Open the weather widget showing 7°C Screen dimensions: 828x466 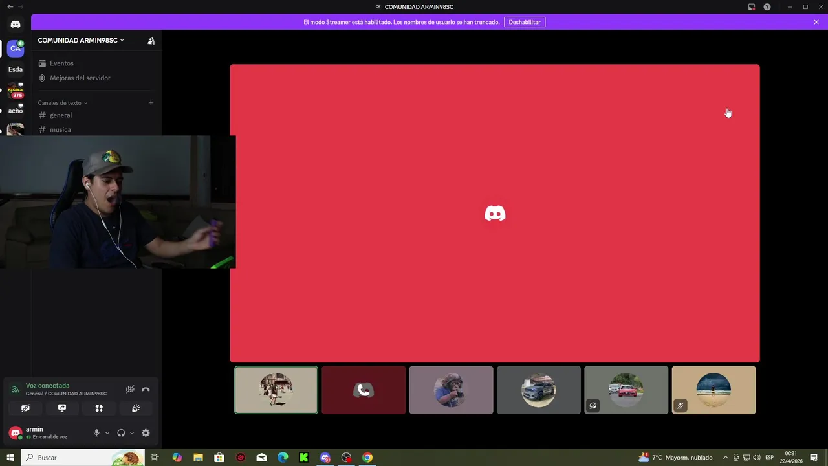675,458
